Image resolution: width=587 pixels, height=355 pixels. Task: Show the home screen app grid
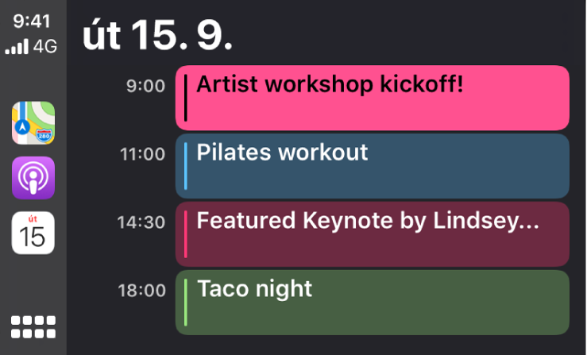33,327
